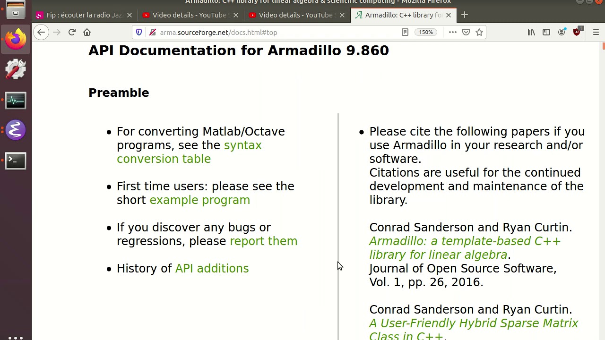Close the first Video details tab
Screen dimensions: 605x340
(236, 15)
